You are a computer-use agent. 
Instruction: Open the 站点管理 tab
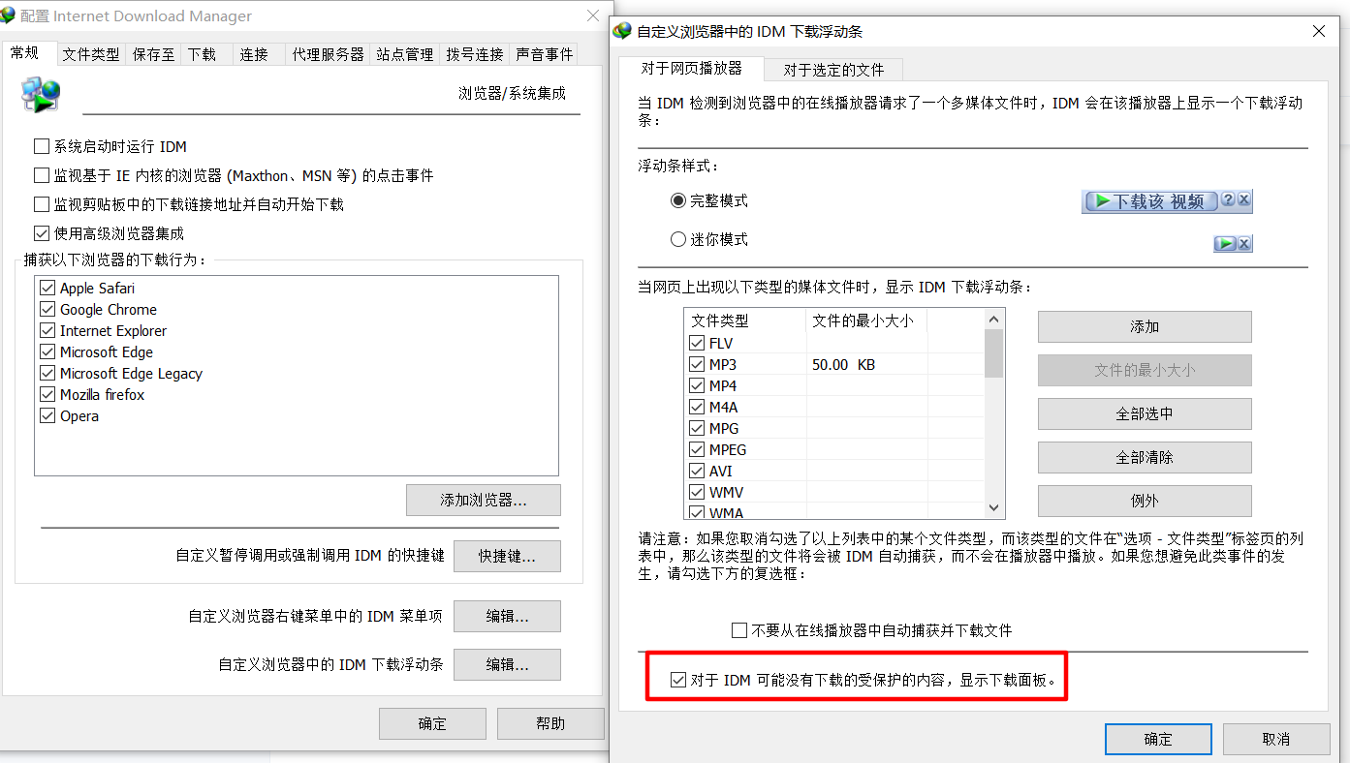pos(405,55)
